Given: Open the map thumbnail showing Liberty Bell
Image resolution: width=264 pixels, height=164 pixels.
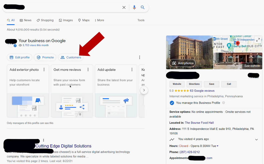Looking at the screenshot, I should (x=238, y=44).
